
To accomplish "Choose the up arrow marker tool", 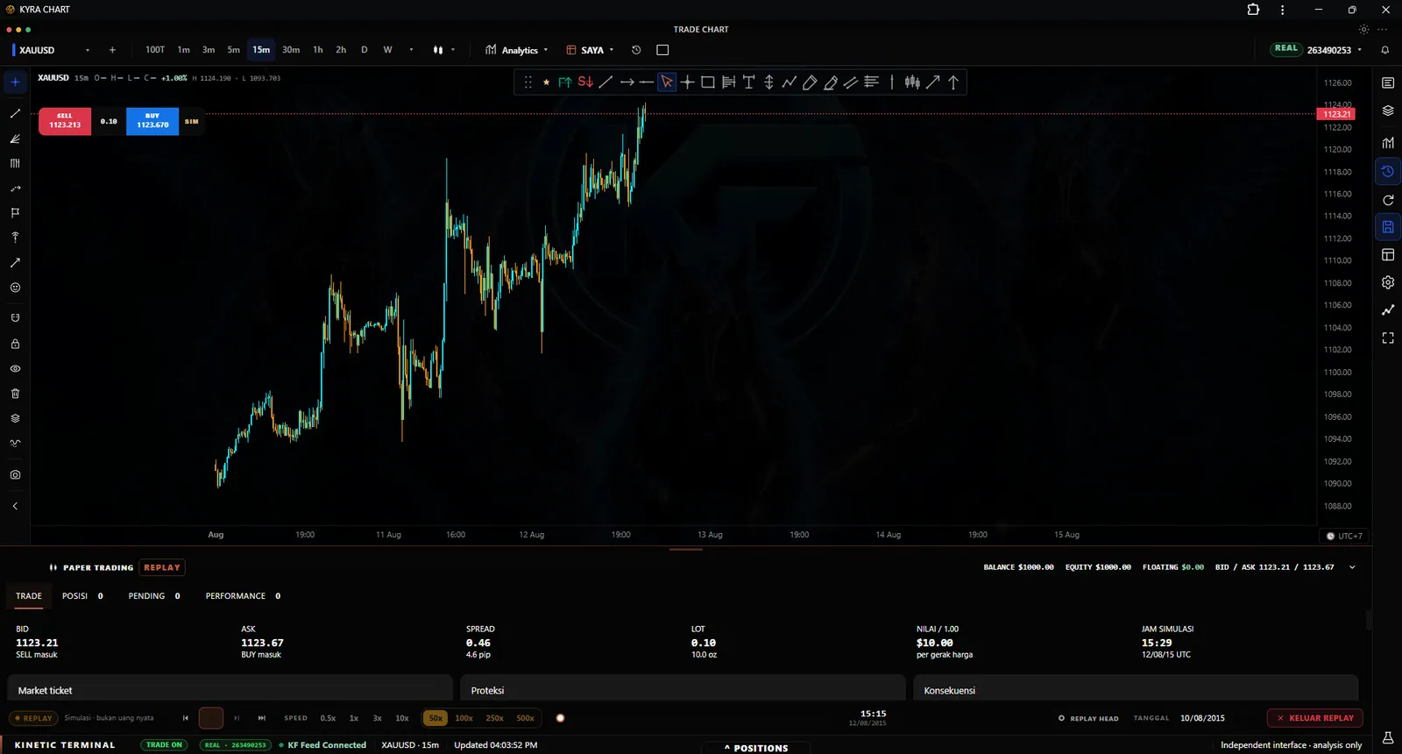I will [x=953, y=82].
